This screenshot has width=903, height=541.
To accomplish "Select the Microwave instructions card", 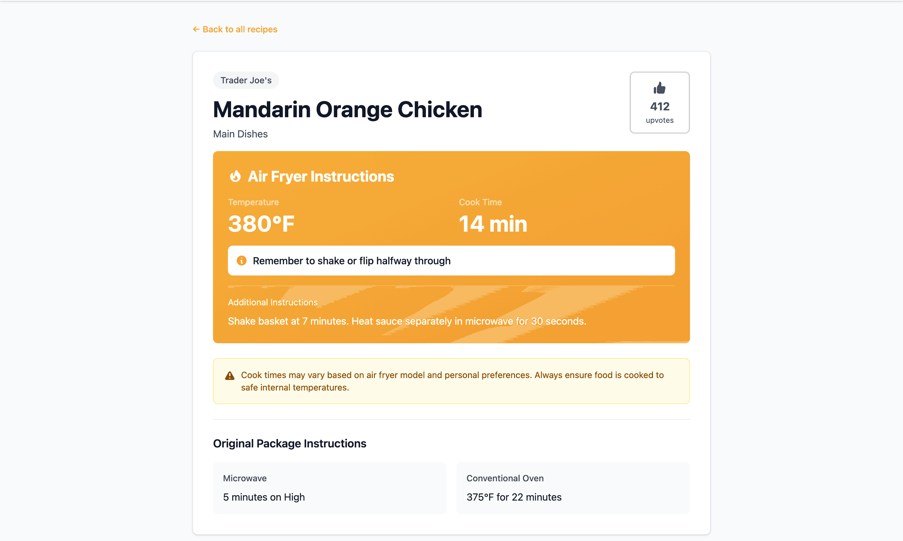I will coord(329,488).
